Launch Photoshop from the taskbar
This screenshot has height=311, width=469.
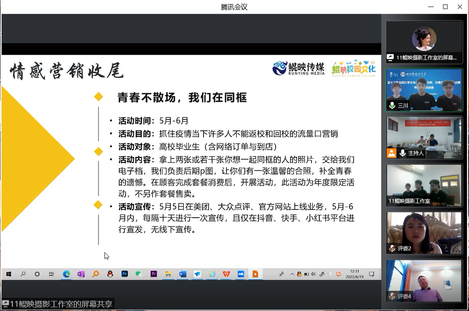coord(125,274)
